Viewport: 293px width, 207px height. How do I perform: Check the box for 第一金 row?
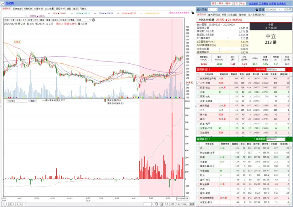pos(198,114)
